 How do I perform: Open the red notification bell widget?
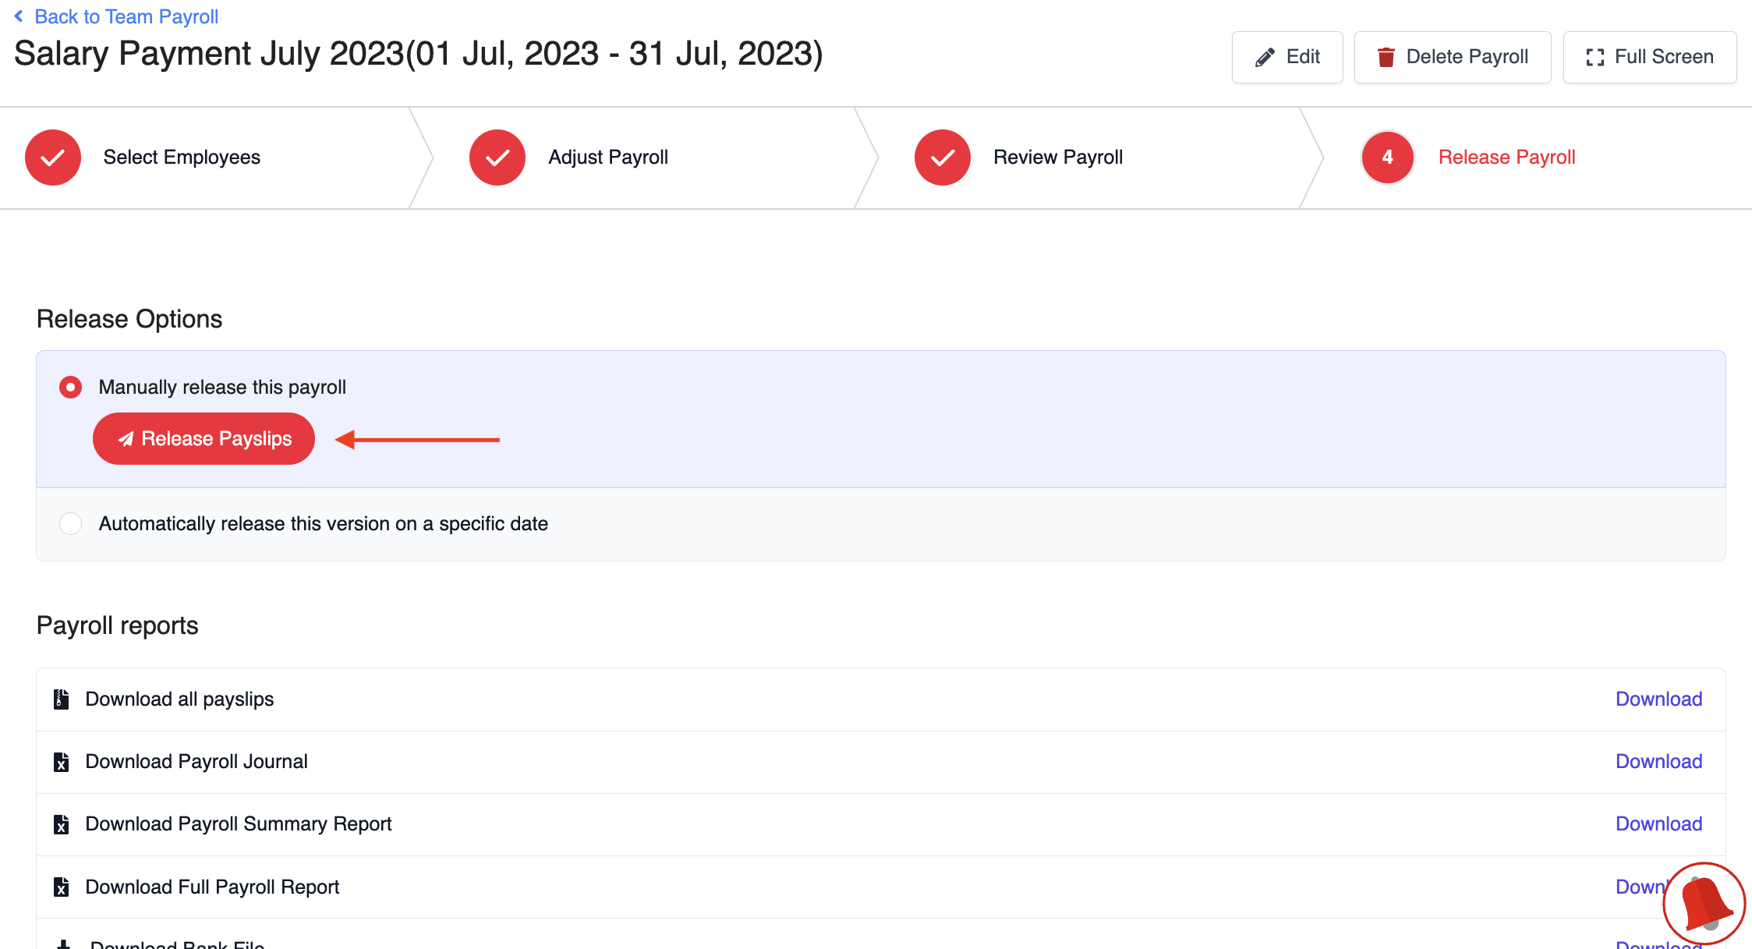pyautogui.click(x=1704, y=904)
